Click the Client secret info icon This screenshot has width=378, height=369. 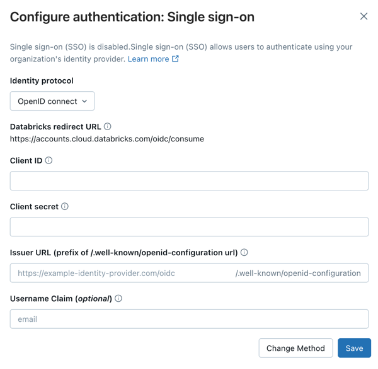tap(65, 206)
